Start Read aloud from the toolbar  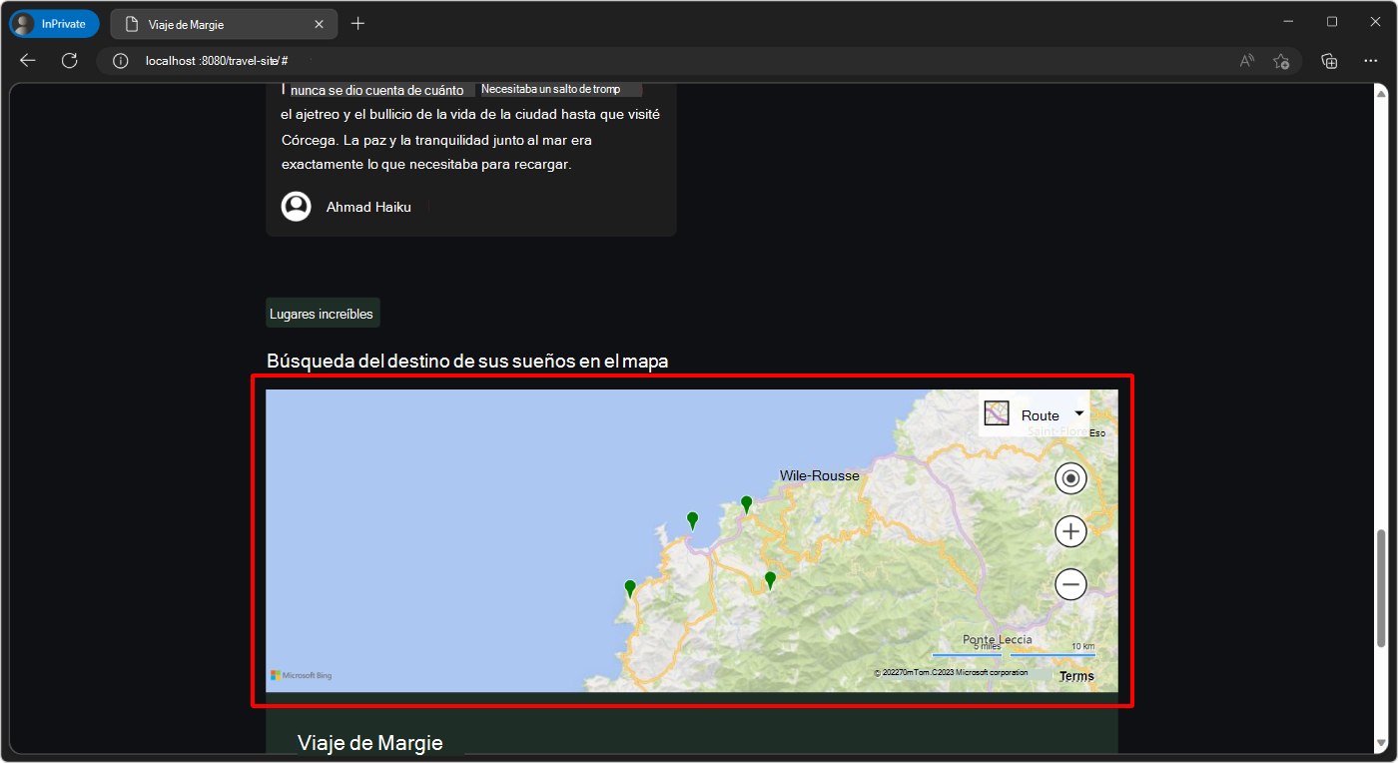[x=1246, y=60]
